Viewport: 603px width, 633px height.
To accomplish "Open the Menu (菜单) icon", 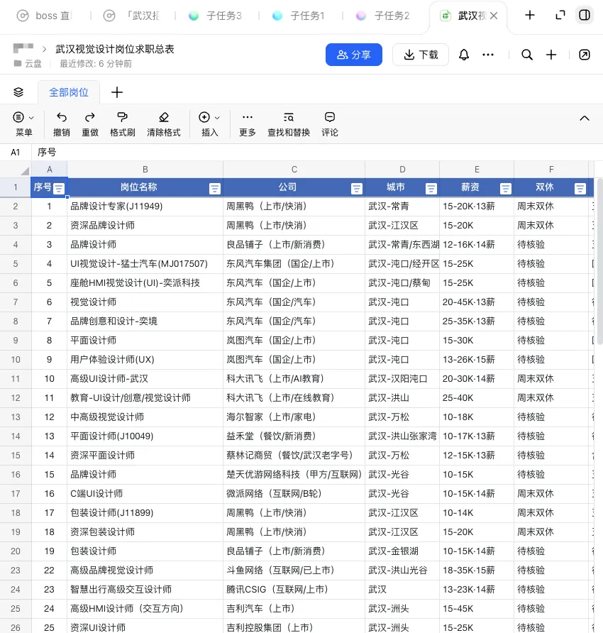I will point(18,117).
